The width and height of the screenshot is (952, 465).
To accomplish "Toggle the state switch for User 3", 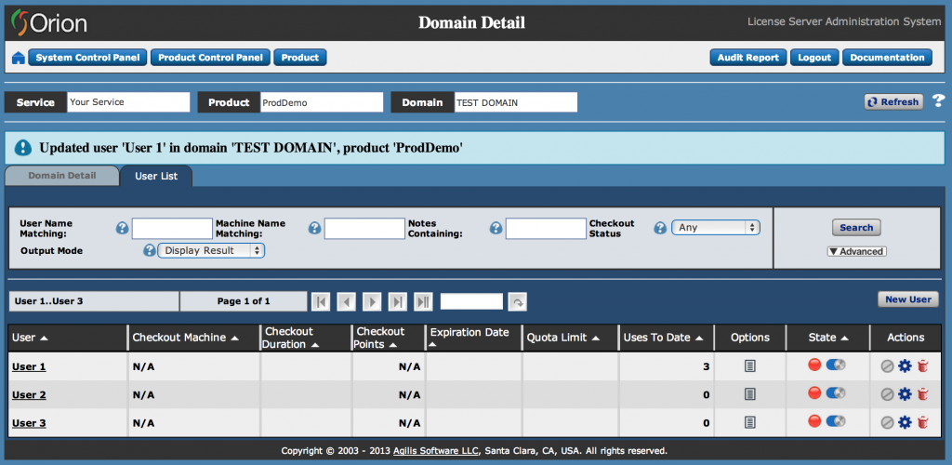I will [835, 422].
